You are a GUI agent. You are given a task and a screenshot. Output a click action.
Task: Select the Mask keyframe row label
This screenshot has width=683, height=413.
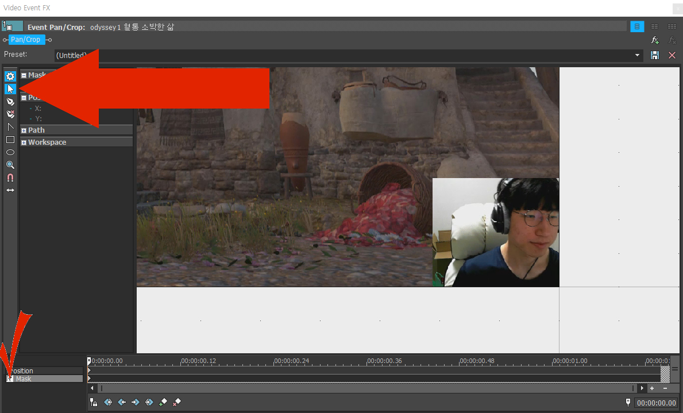tap(24, 379)
